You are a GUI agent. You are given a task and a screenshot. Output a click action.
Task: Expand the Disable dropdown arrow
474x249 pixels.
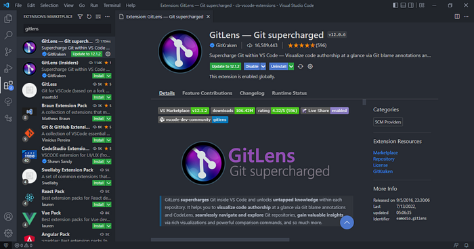pyautogui.click(x=263, y=67)
